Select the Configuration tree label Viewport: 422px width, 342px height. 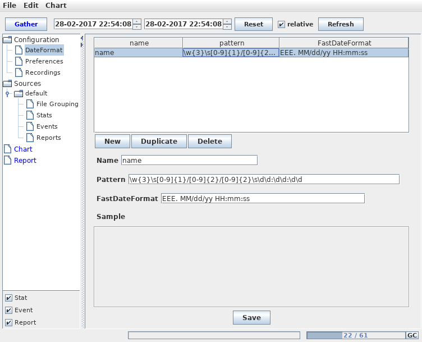pyautogui.click(x=36, y=39)
